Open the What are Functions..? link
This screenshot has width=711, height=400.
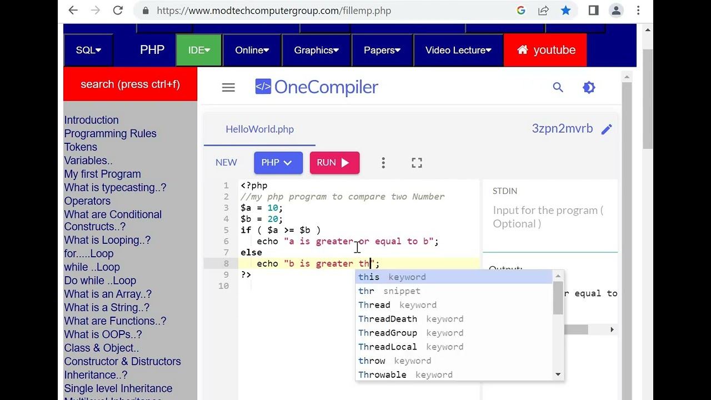point(115,321)
